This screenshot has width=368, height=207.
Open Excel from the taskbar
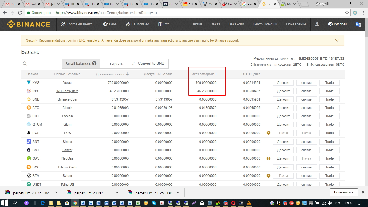click(138, 203)
